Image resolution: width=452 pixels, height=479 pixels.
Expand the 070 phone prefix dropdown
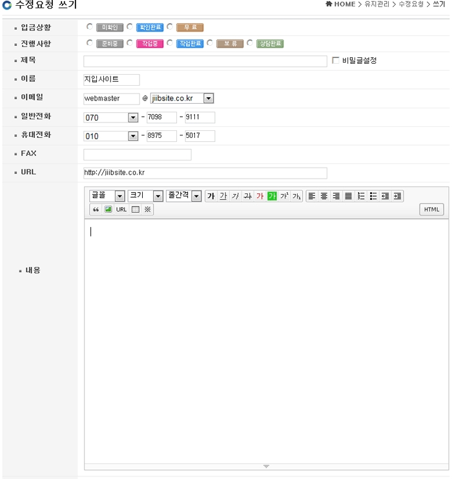click(x=132, y=117)
